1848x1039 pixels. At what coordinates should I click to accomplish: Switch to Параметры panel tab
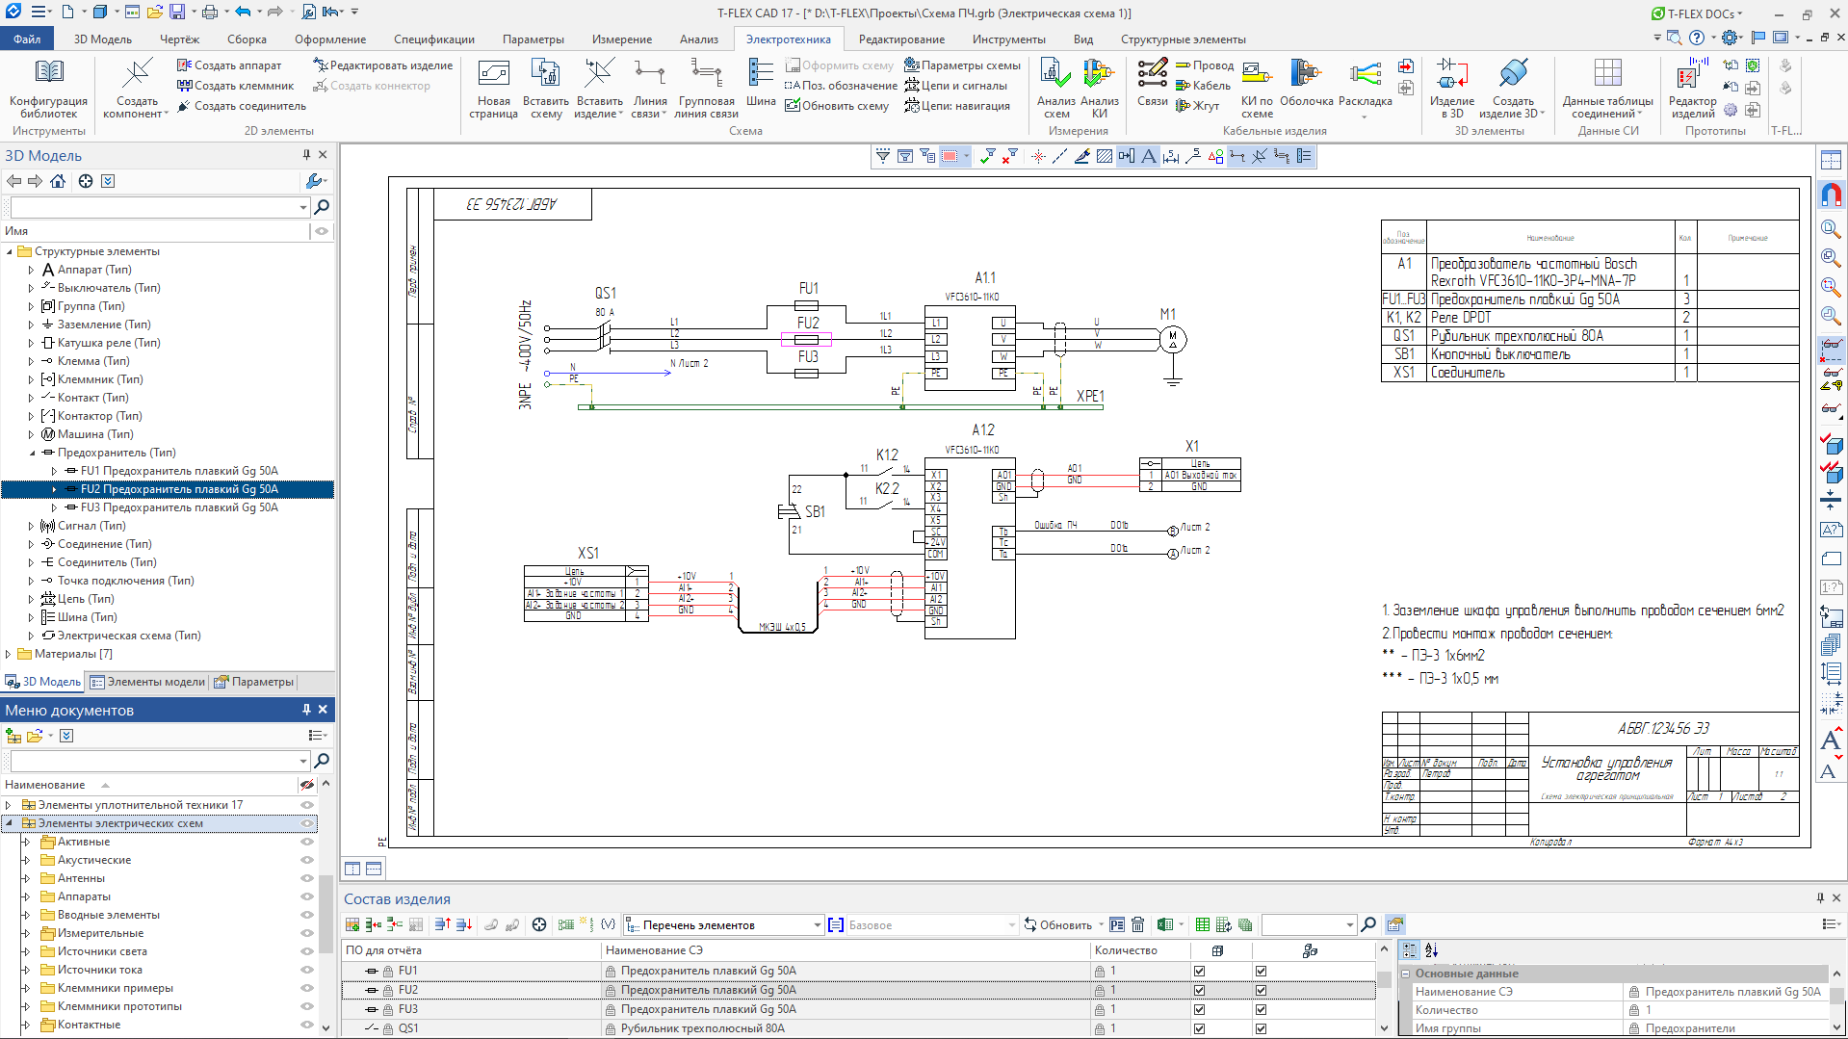pyautogui.click(x=255, y=682)
